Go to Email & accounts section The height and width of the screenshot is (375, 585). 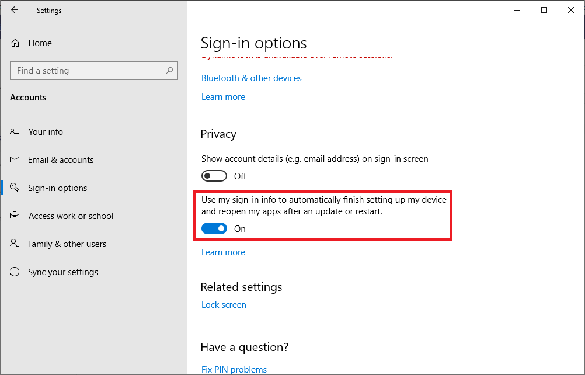pyautogui.click(x=61, y=160)
